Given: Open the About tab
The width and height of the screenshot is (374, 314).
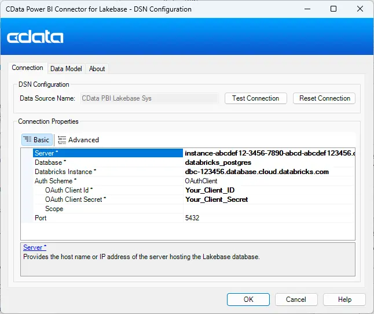Looking at the screenshot, I should coord(97,69).
